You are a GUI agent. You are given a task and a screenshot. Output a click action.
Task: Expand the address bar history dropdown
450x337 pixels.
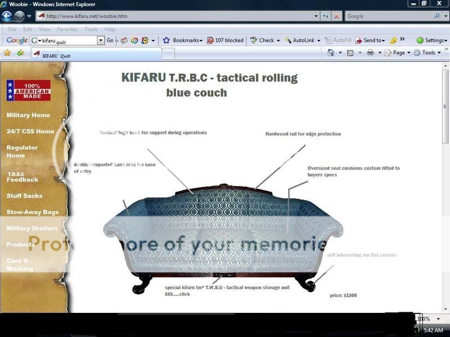click(316, 16)
